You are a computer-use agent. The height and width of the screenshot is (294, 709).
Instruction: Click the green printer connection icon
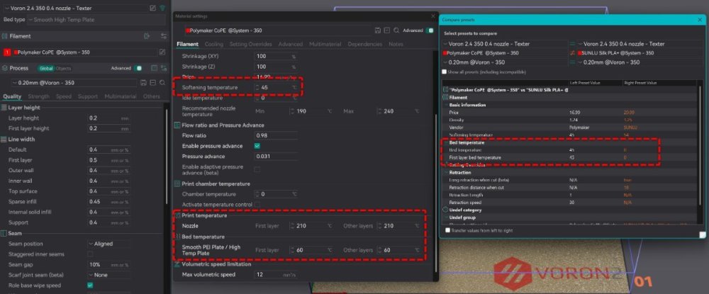click(x=163, y=8)
